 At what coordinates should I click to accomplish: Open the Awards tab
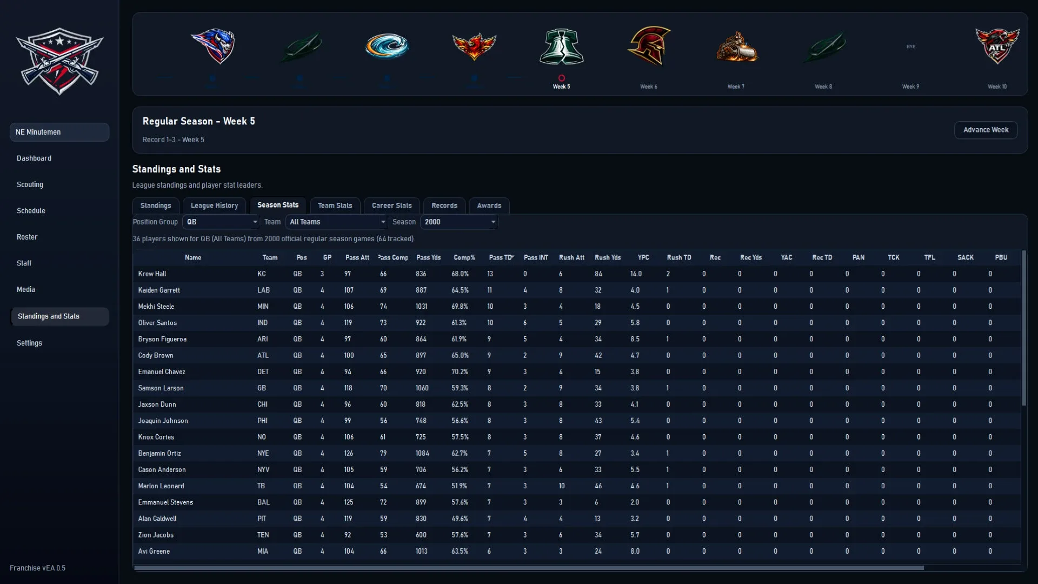[x=489, y=205]
